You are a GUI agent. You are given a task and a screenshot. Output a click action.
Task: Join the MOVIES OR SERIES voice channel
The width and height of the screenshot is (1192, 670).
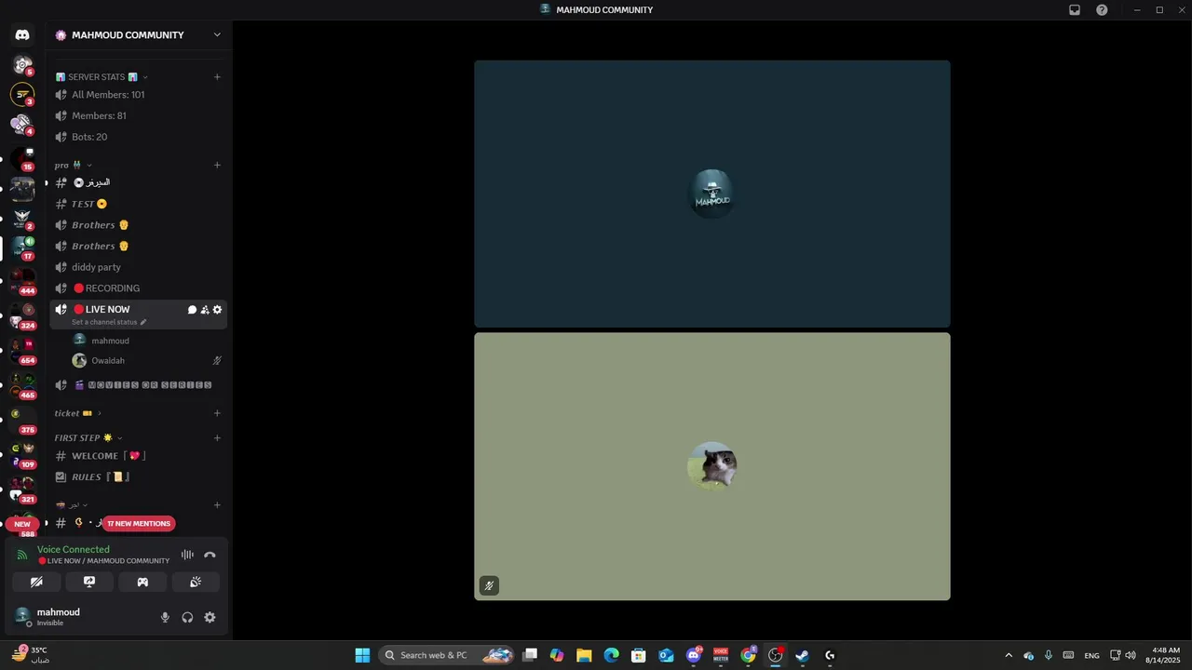click(138, 385)
